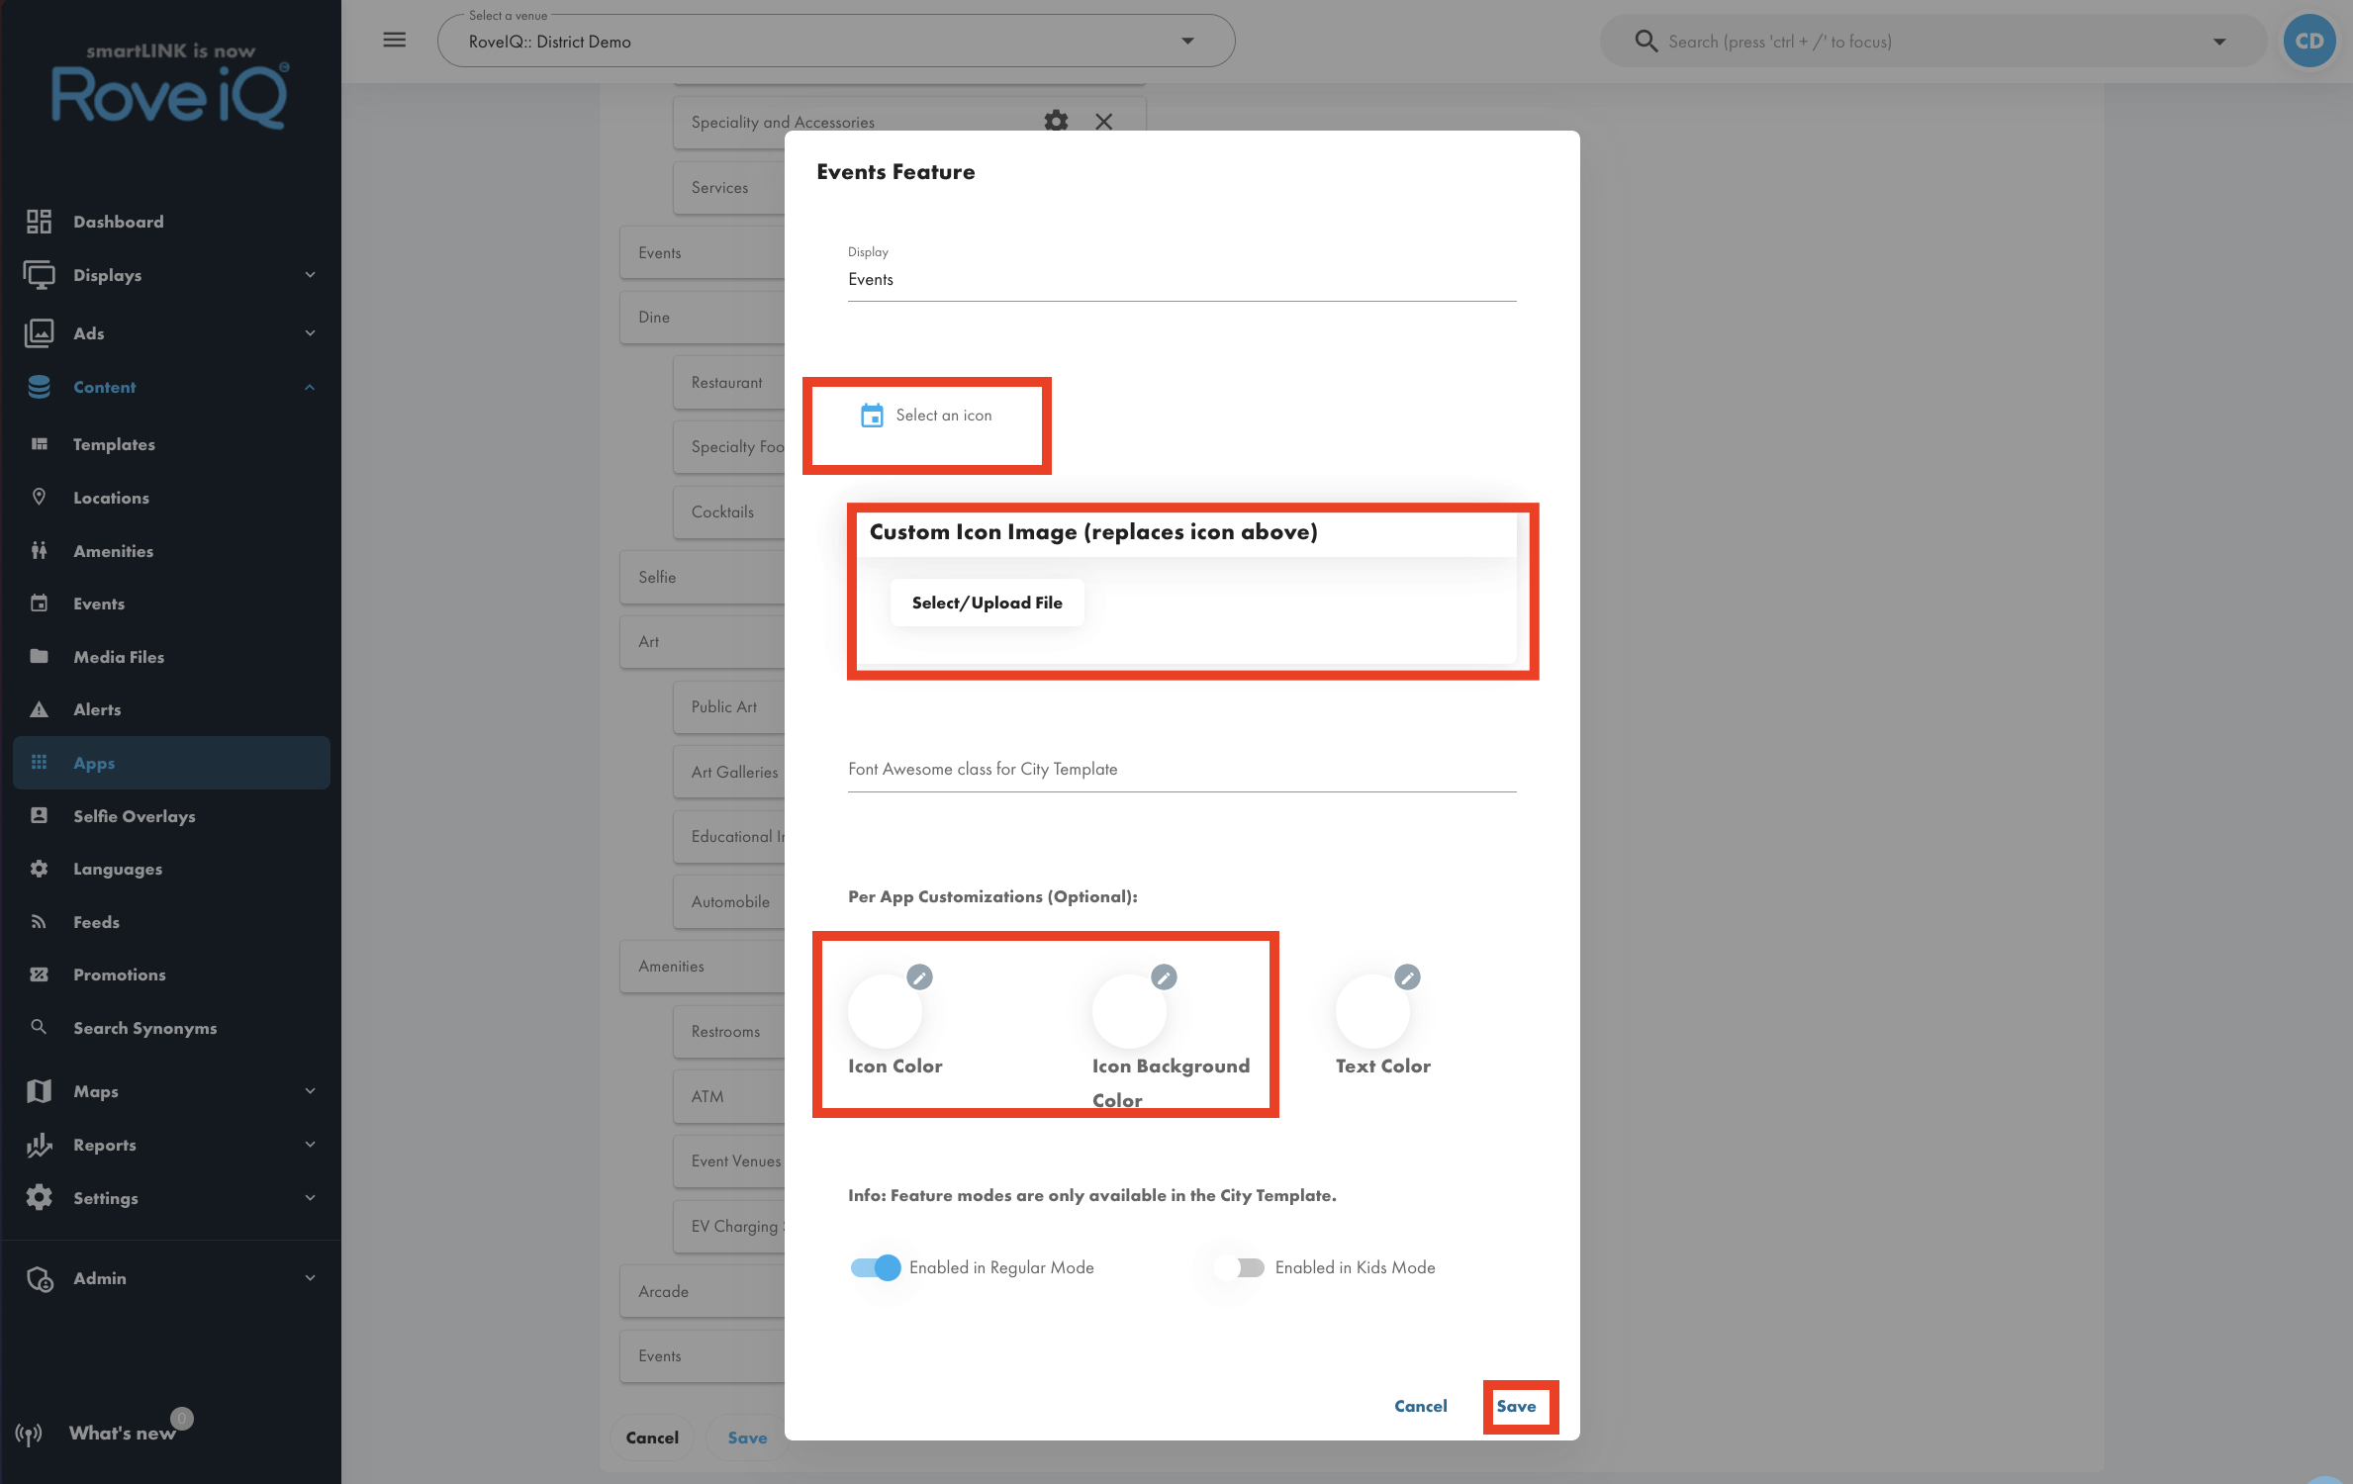Click the Font Awesome class for City Template field
The width and height of the screenshot is (2353, 1484).
(1181, 770)
